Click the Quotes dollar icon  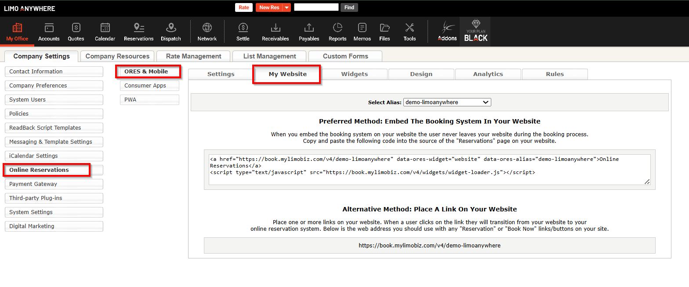76,28
